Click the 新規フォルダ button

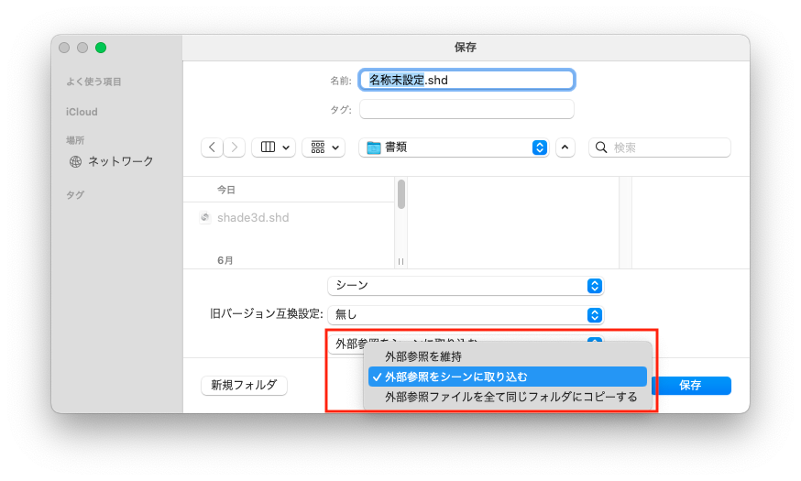point(244,386)
